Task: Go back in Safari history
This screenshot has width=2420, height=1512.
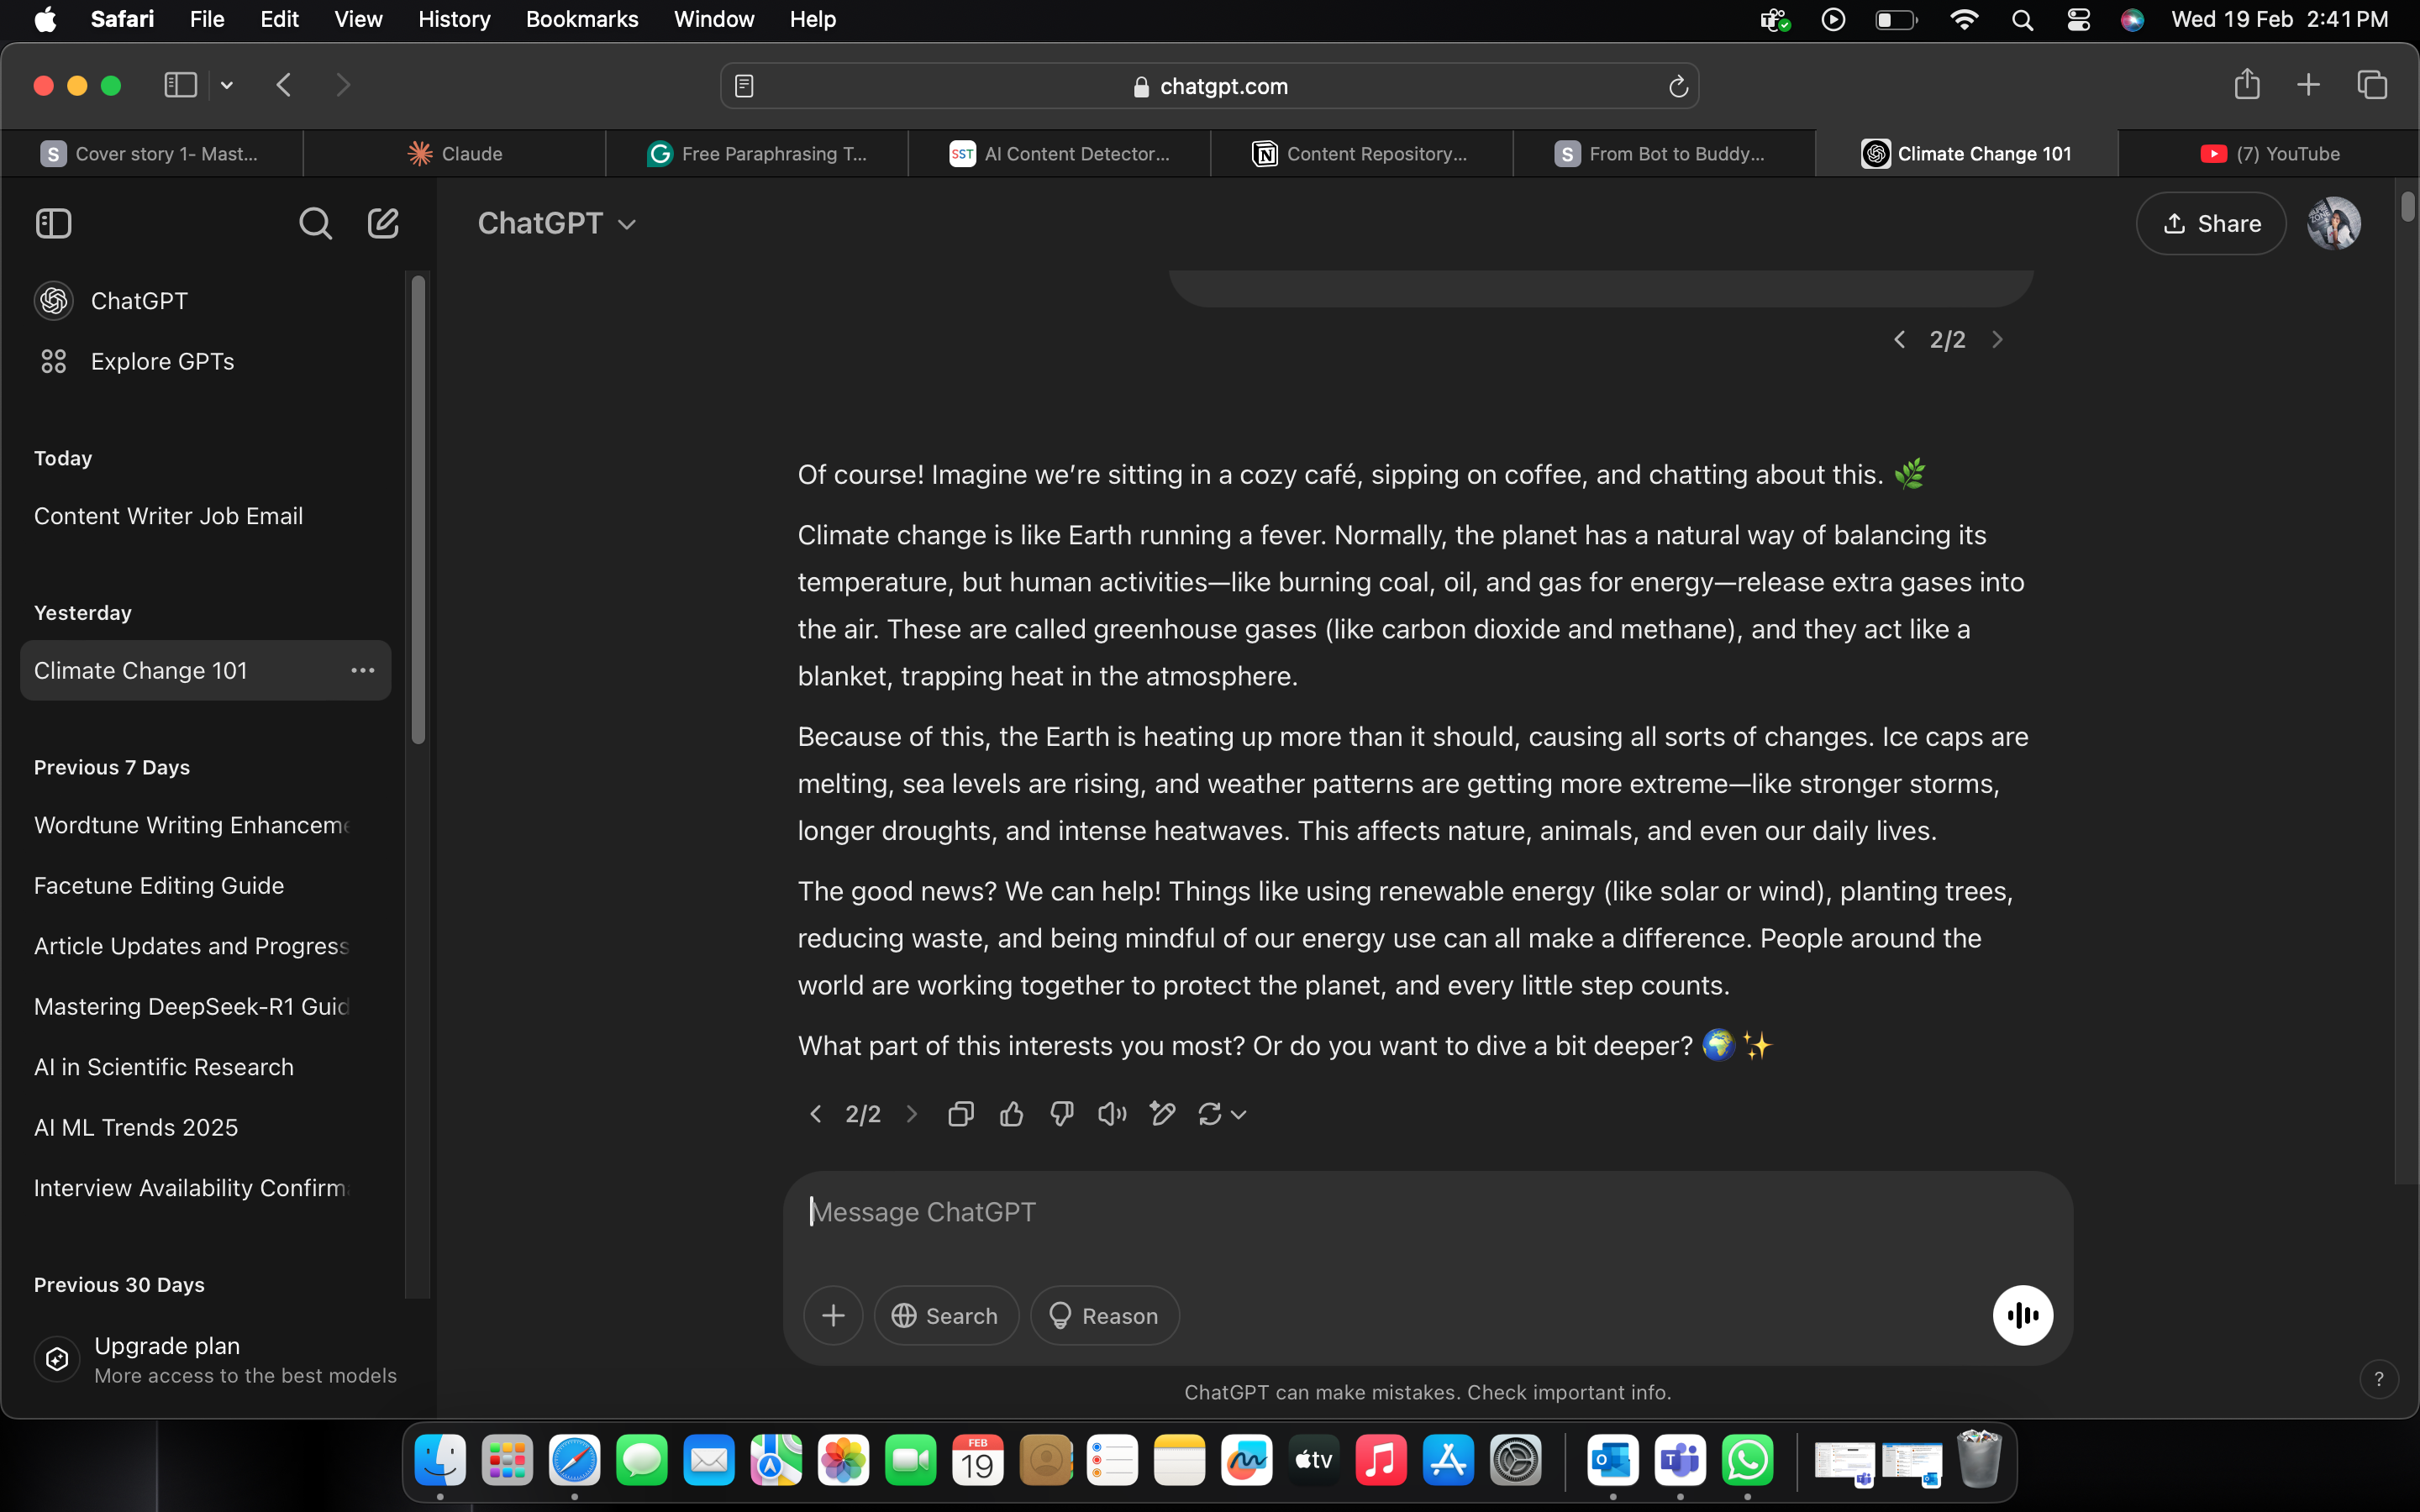Action: [x=284, y=85]
